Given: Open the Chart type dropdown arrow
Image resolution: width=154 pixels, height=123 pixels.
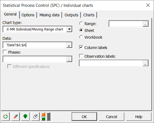Looking at the screenshot, I should click(69, 29).
